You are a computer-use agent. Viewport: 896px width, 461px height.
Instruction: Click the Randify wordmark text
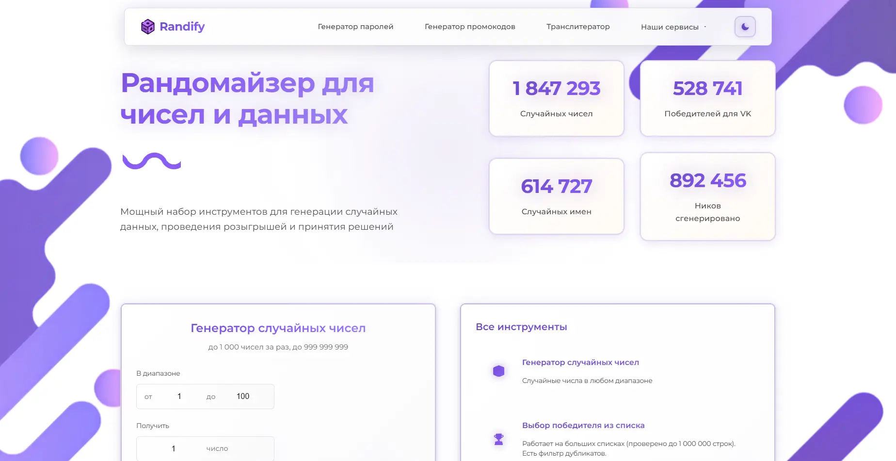pos(181,27)
